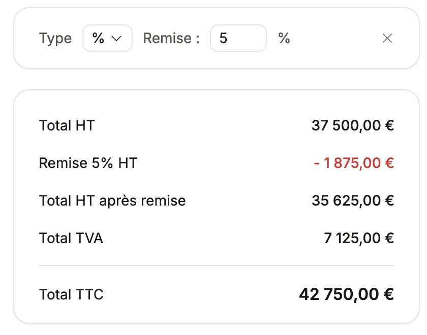Click the "Remise :" label
Screen dimensions: 427x335
pos(171,38)
